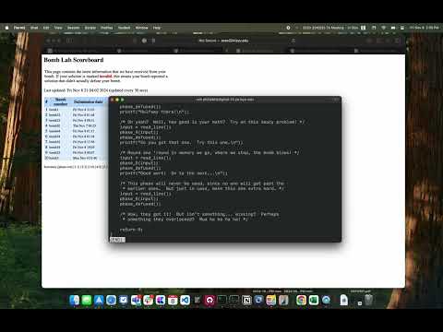This screenshot has height=332, width=443.
Task: Launch Visual Studio Code from the Dock
Action: [185, 300]
